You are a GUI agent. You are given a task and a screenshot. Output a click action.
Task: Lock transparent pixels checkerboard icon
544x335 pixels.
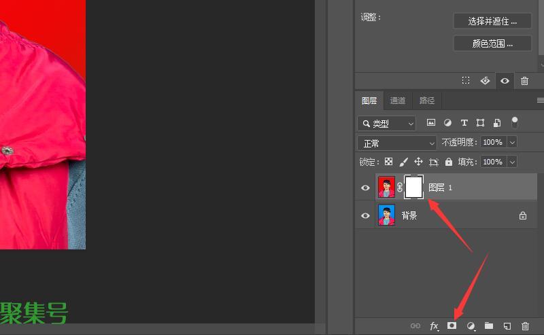(x=388, y=162)
